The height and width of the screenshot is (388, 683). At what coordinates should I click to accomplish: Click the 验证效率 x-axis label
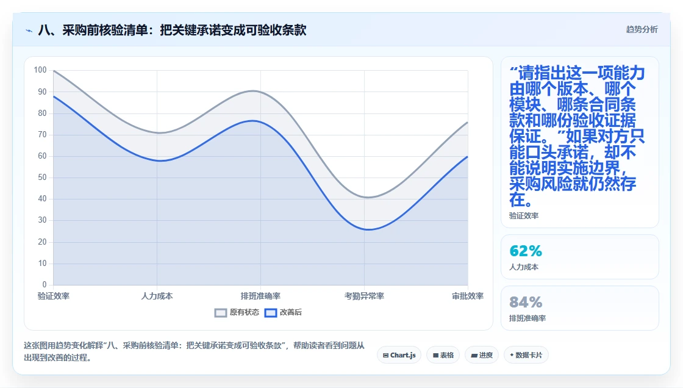click(54, 296)
